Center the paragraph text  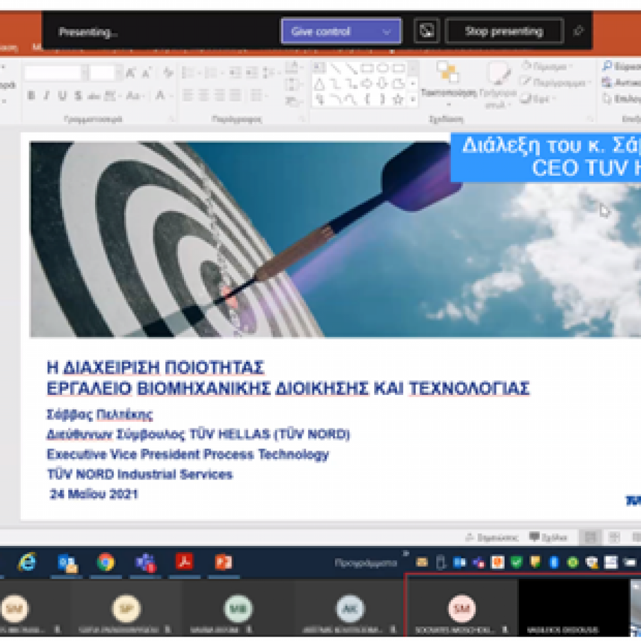tap(203, 96)
